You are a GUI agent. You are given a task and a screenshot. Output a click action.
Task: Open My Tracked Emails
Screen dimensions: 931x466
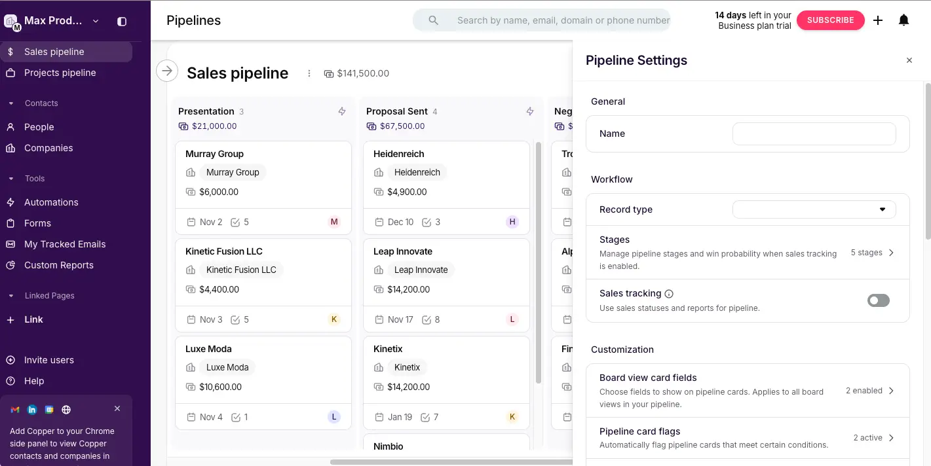click(64, 243)
